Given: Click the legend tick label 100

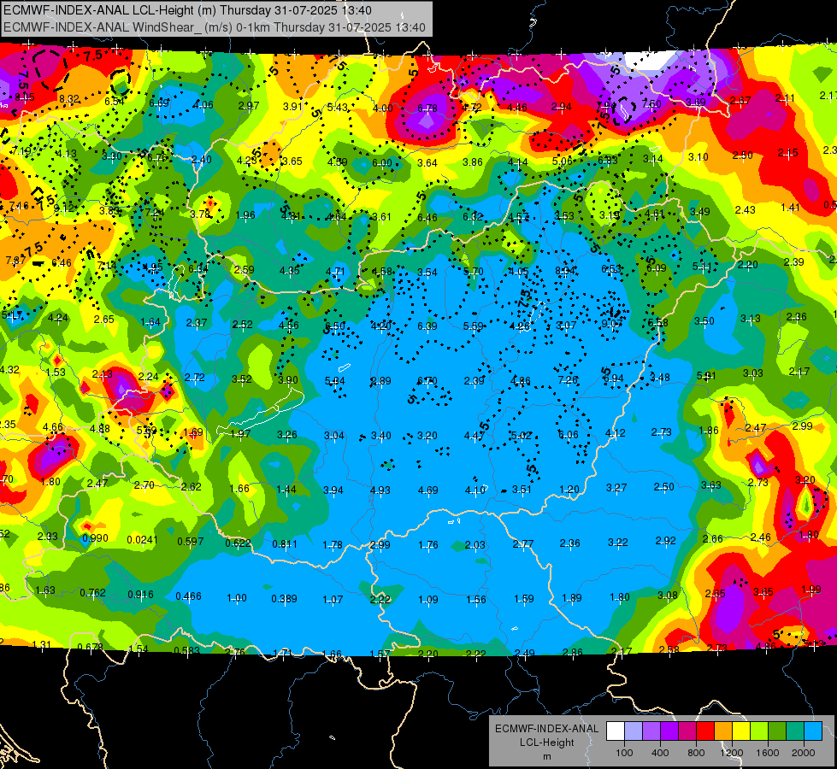Looking at the screenshot, I should [x=624, y=753].
